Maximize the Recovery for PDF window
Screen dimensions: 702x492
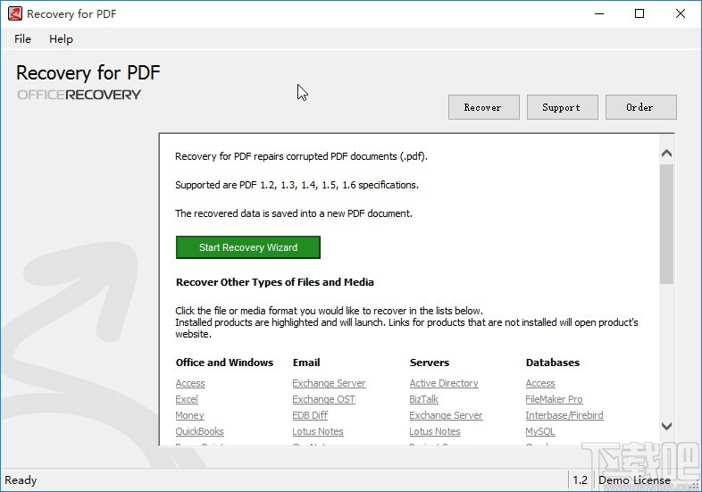click(639, 14)
